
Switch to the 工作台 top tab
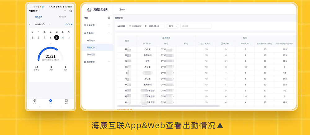click(x=122, y=10)
